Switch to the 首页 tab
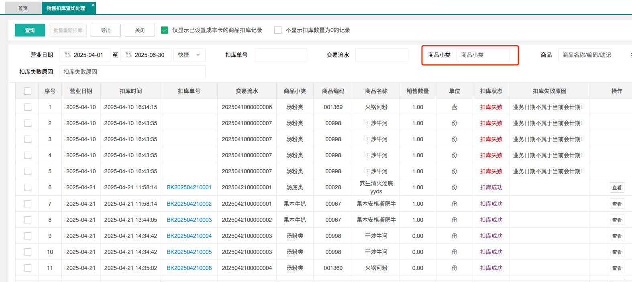Image resolution: width=632 pixels, height=282 pixels. (23, 8)
